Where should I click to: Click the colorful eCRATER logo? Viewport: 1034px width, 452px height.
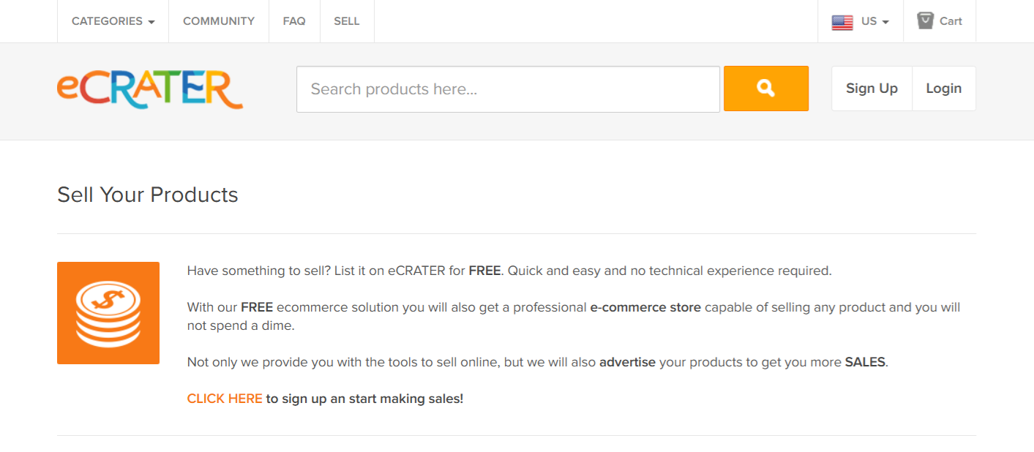149,89
